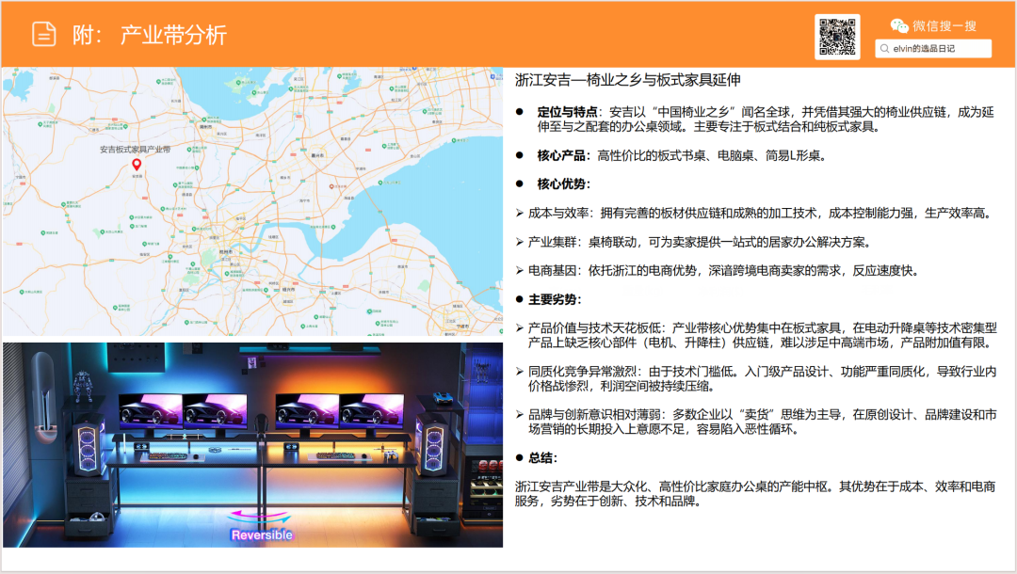
Task: Click the bullet dot before 定位与特点
Action: 519,112
